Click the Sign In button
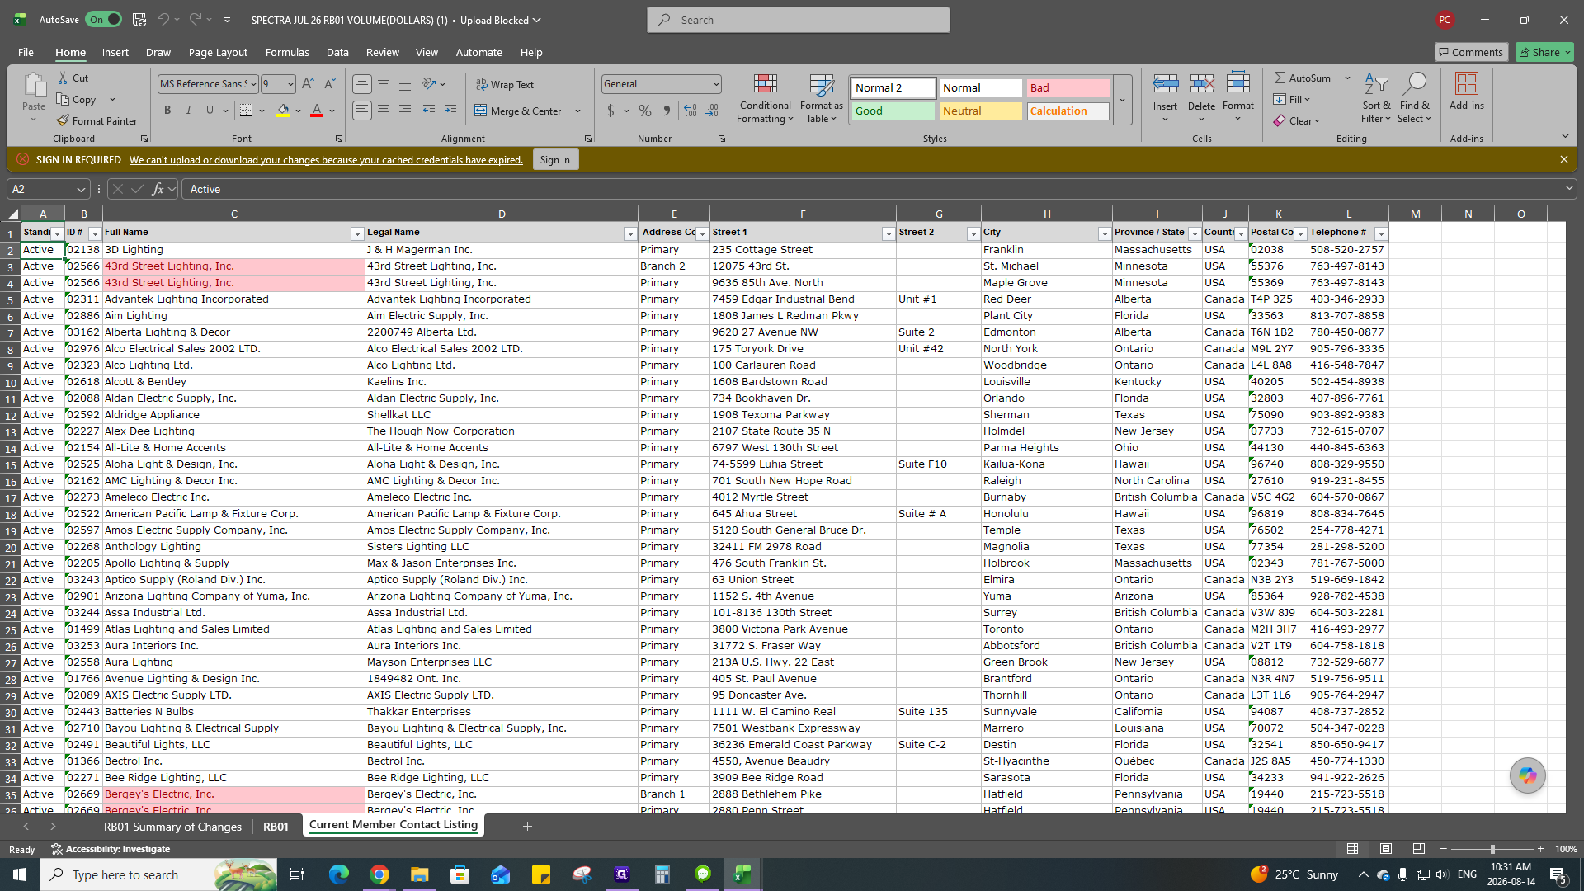The width and height of the screenshot is (1584, 891). pos(555,160)
